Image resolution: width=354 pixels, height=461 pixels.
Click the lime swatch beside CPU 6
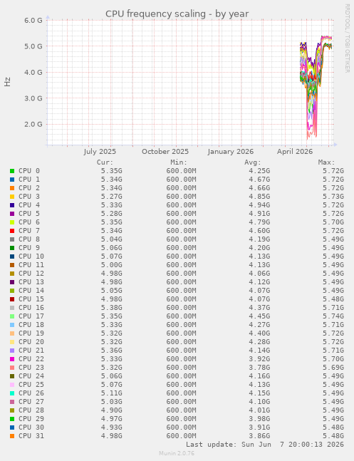pos(12,222)
